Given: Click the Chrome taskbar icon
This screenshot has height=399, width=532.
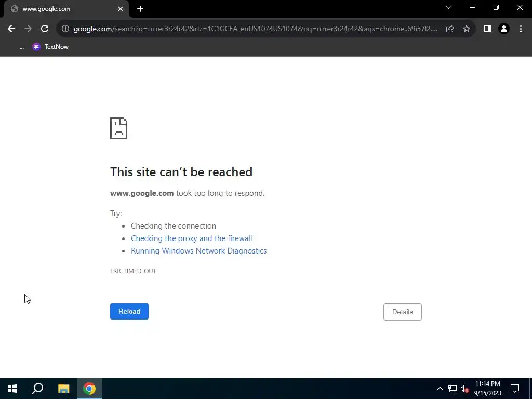Looking at the screenshot, I should coord(89,389).
